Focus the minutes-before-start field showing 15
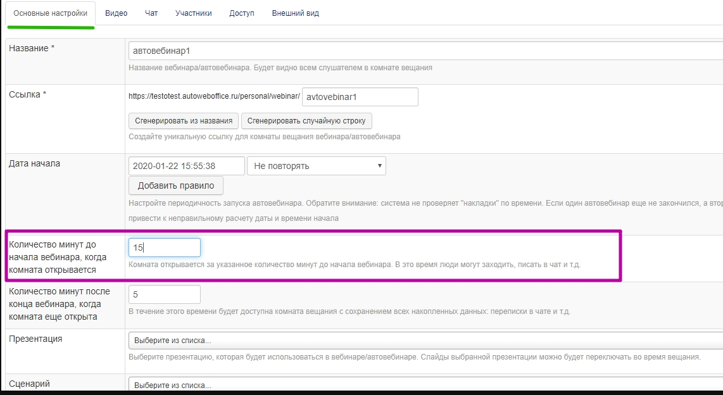723x395 pixels. coord(164,248)
